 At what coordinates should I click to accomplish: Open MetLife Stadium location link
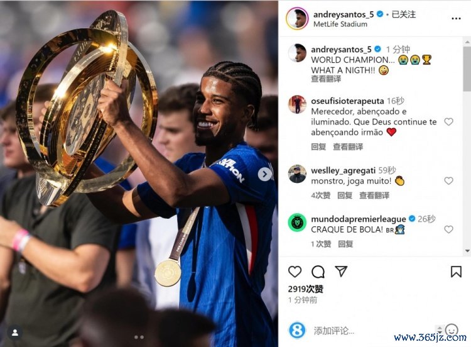point(340,24)
